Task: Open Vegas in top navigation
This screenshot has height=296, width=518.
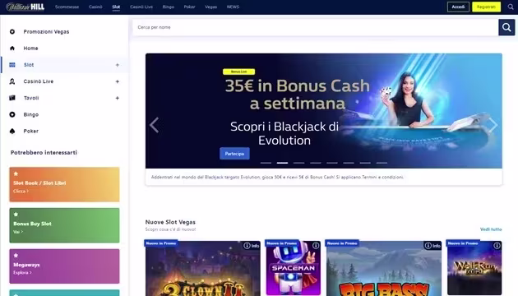Action: (x=211, y=7)
